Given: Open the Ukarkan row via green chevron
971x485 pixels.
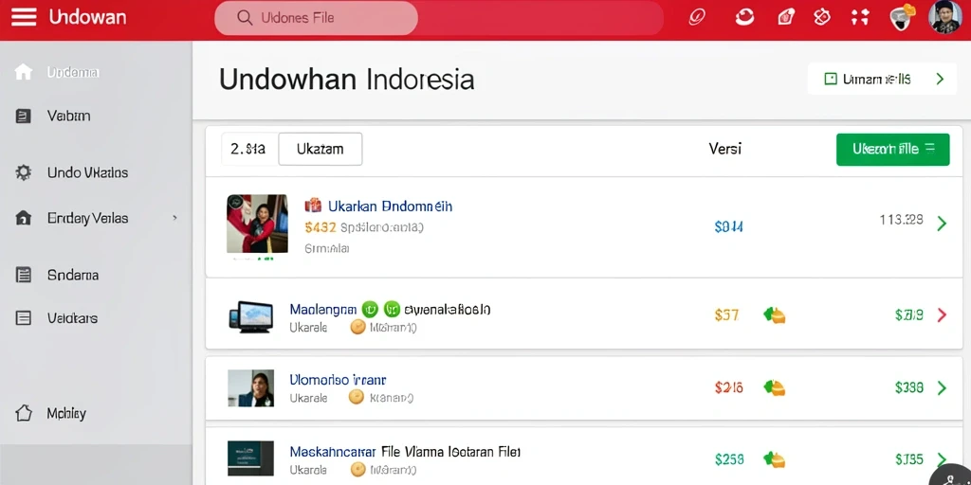Looking at the screenshot, I should point(942,223).
